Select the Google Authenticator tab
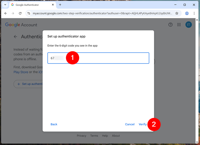Image resolution: width=200 pixels, height=145 pixels. (32, 5)
